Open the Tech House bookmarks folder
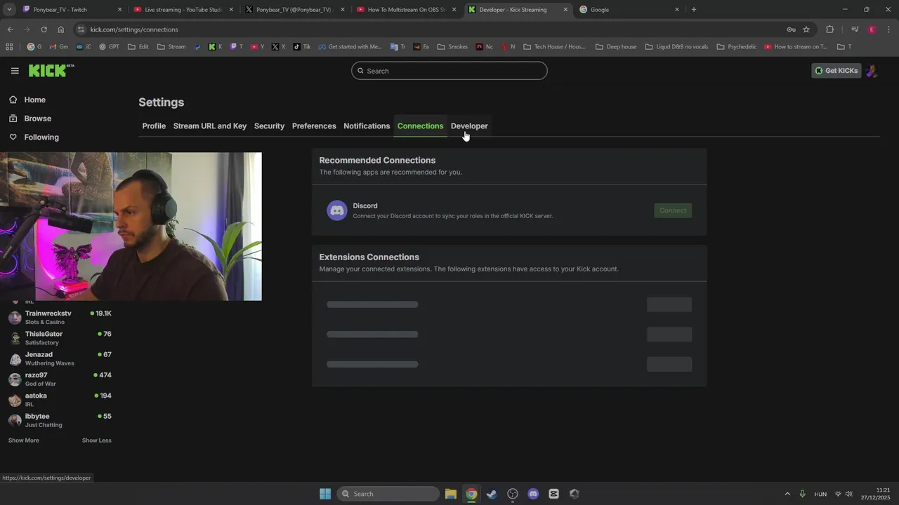 pos(554,47)
